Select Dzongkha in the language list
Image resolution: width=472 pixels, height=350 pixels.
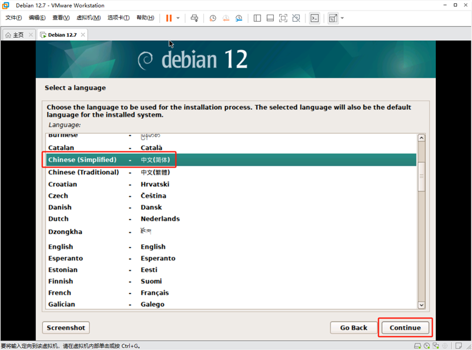pyautogui.click(x=231, y=232)
